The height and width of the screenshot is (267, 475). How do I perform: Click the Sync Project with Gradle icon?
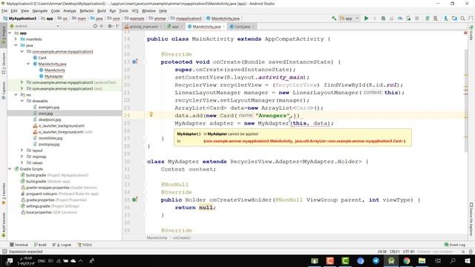pos(427,18)
